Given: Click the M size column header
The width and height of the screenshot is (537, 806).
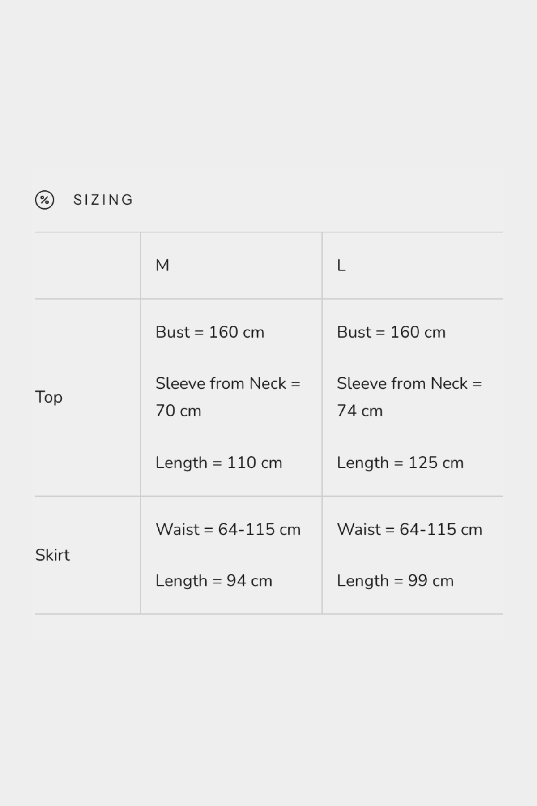Looking at the screenshot, I should [162, 266].
